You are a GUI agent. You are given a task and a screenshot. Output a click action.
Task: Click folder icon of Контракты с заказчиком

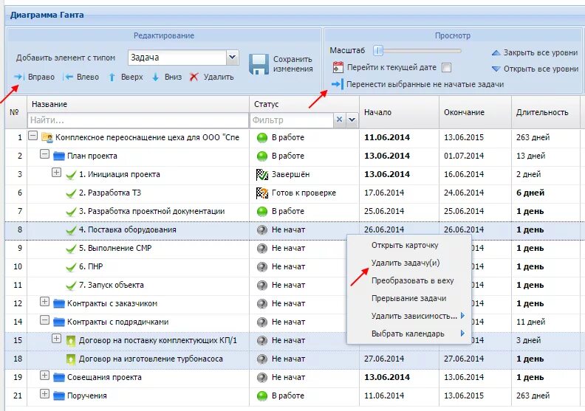pyautogui.click(x=59, y=303)
